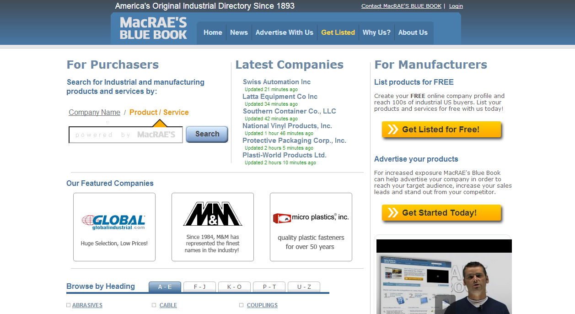Viewport: 575px width, 314px height.
Task: Open the Swiss Automation Inc company link
Action: [x=277, y=82]
